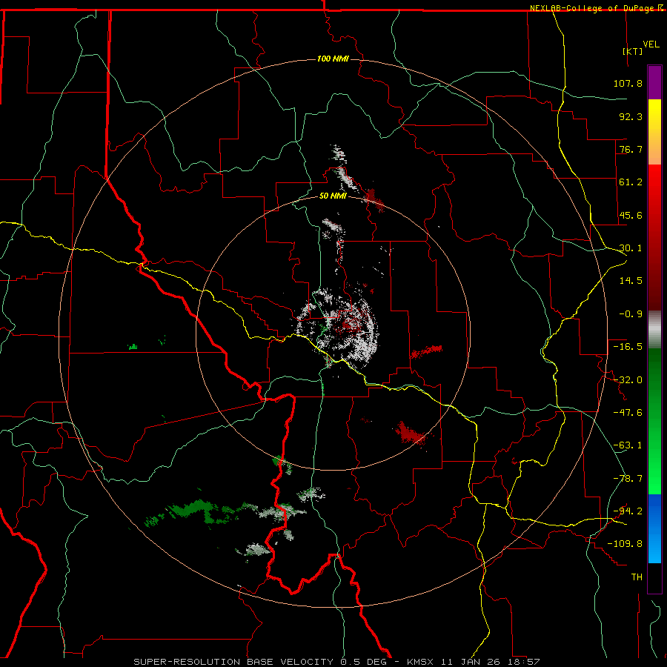The image size is (667, 667).
Task: Pick the purple segment of velocity color bar
Action: (654, 82)
